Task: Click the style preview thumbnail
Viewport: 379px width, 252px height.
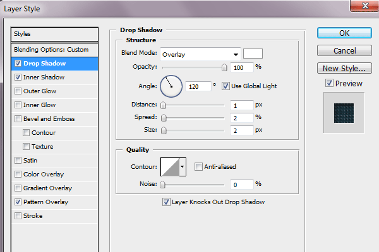Action: (344, 113)
